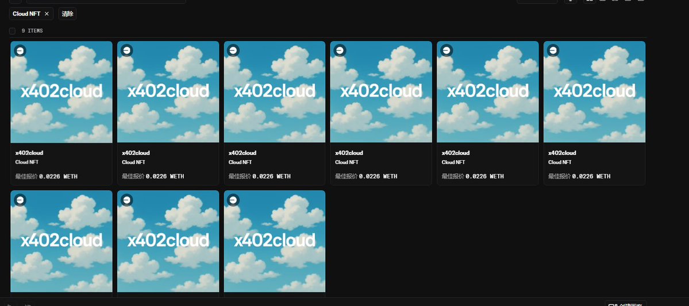Open Cloud NFT collection link on sixth top-row card

point(560,162)
